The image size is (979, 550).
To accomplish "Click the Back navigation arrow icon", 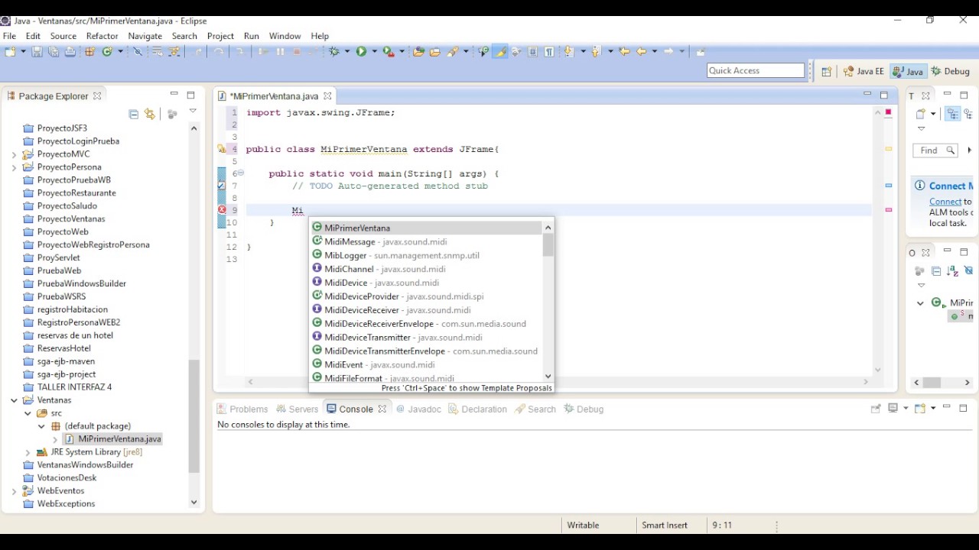I will click(x=641, y=51).
